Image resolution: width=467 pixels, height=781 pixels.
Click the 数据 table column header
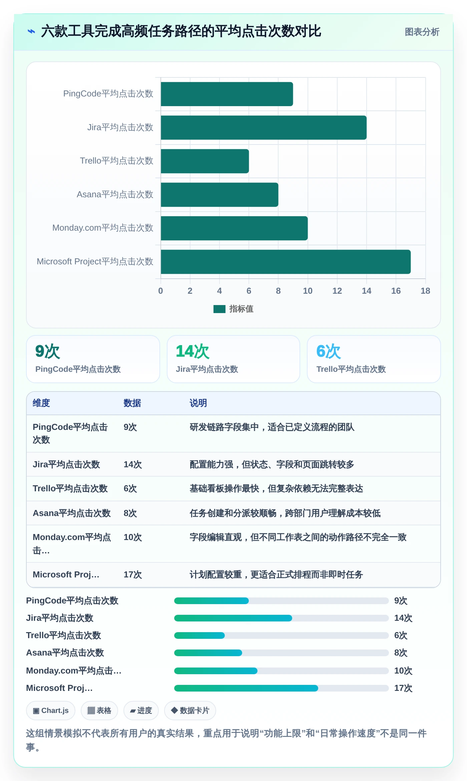click(132, 403)
